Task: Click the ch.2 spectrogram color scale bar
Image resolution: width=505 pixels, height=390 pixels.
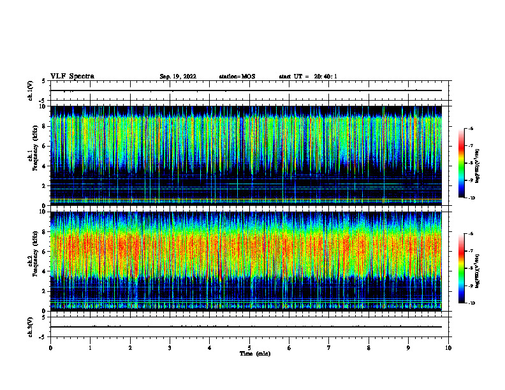Action: [461, 268]
